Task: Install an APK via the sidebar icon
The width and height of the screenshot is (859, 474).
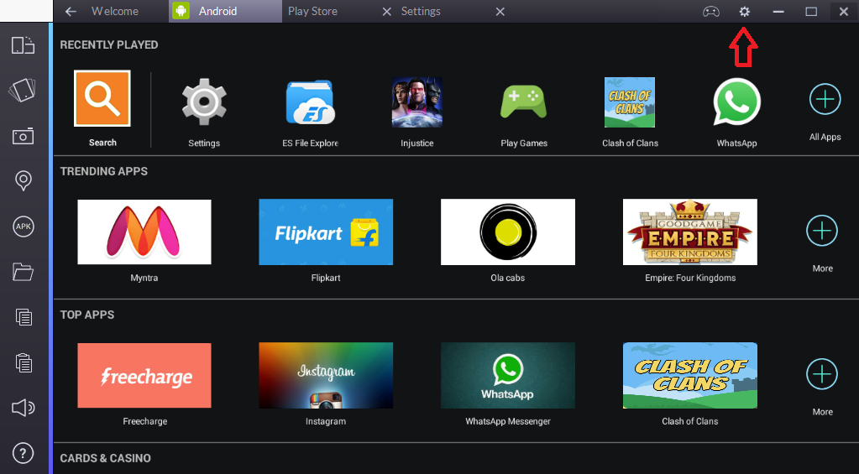Action: click(23, 227)
